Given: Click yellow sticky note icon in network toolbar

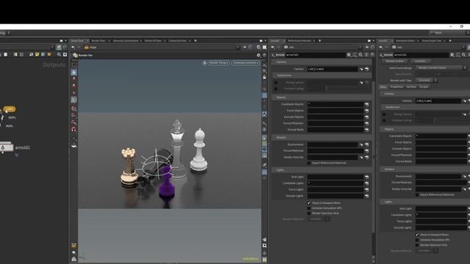Looking at the screenshot, I should pyautogui.click(x=37, y=54).
